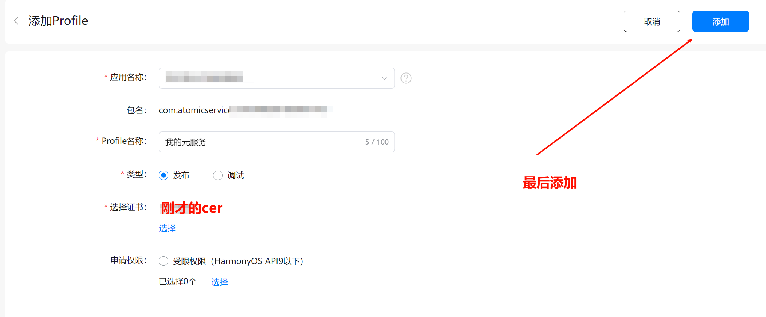766x317 pixels.
Task: Click the 已选择0个 text
Action: (x=178, y=282)
